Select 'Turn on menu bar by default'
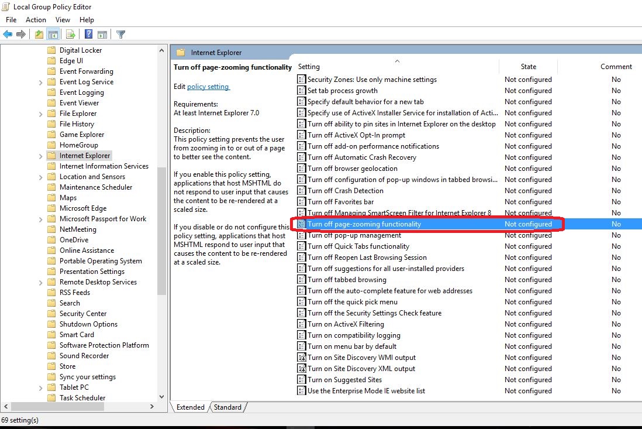This screenshot has height=429, width=642. [x=352, y=346]
